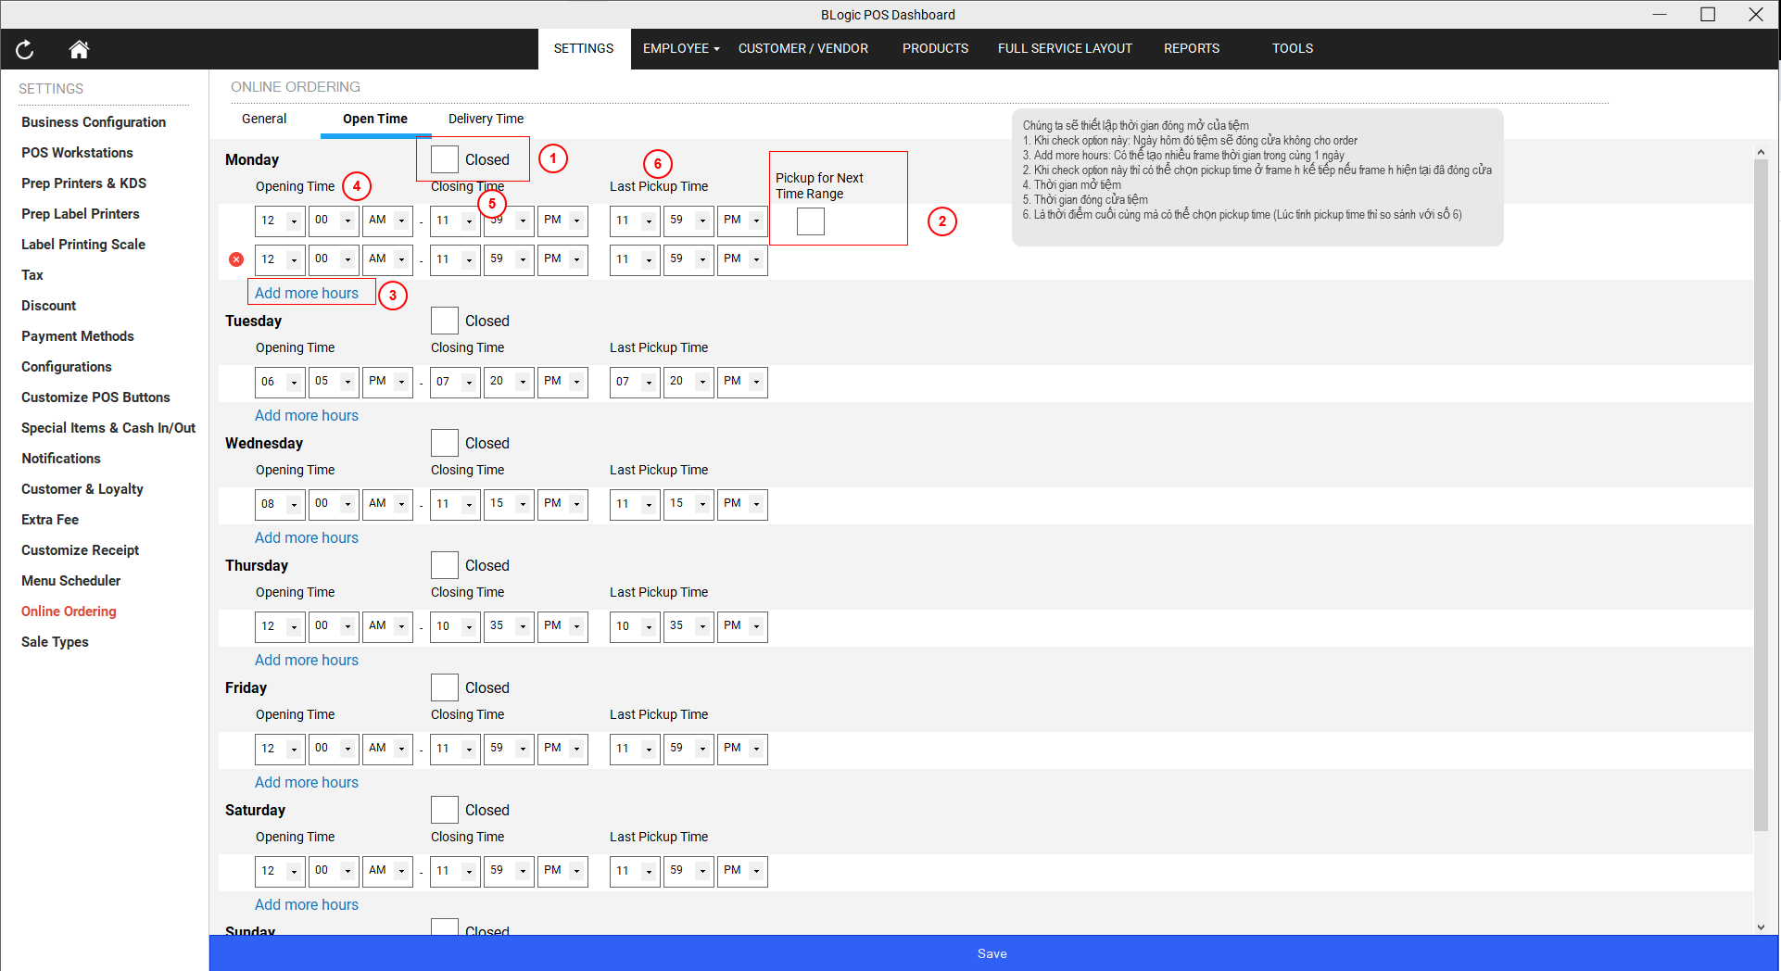Expand the EMPLOYEE menu
Viewport: 1781px width, 971px height.
coord(680,48)
